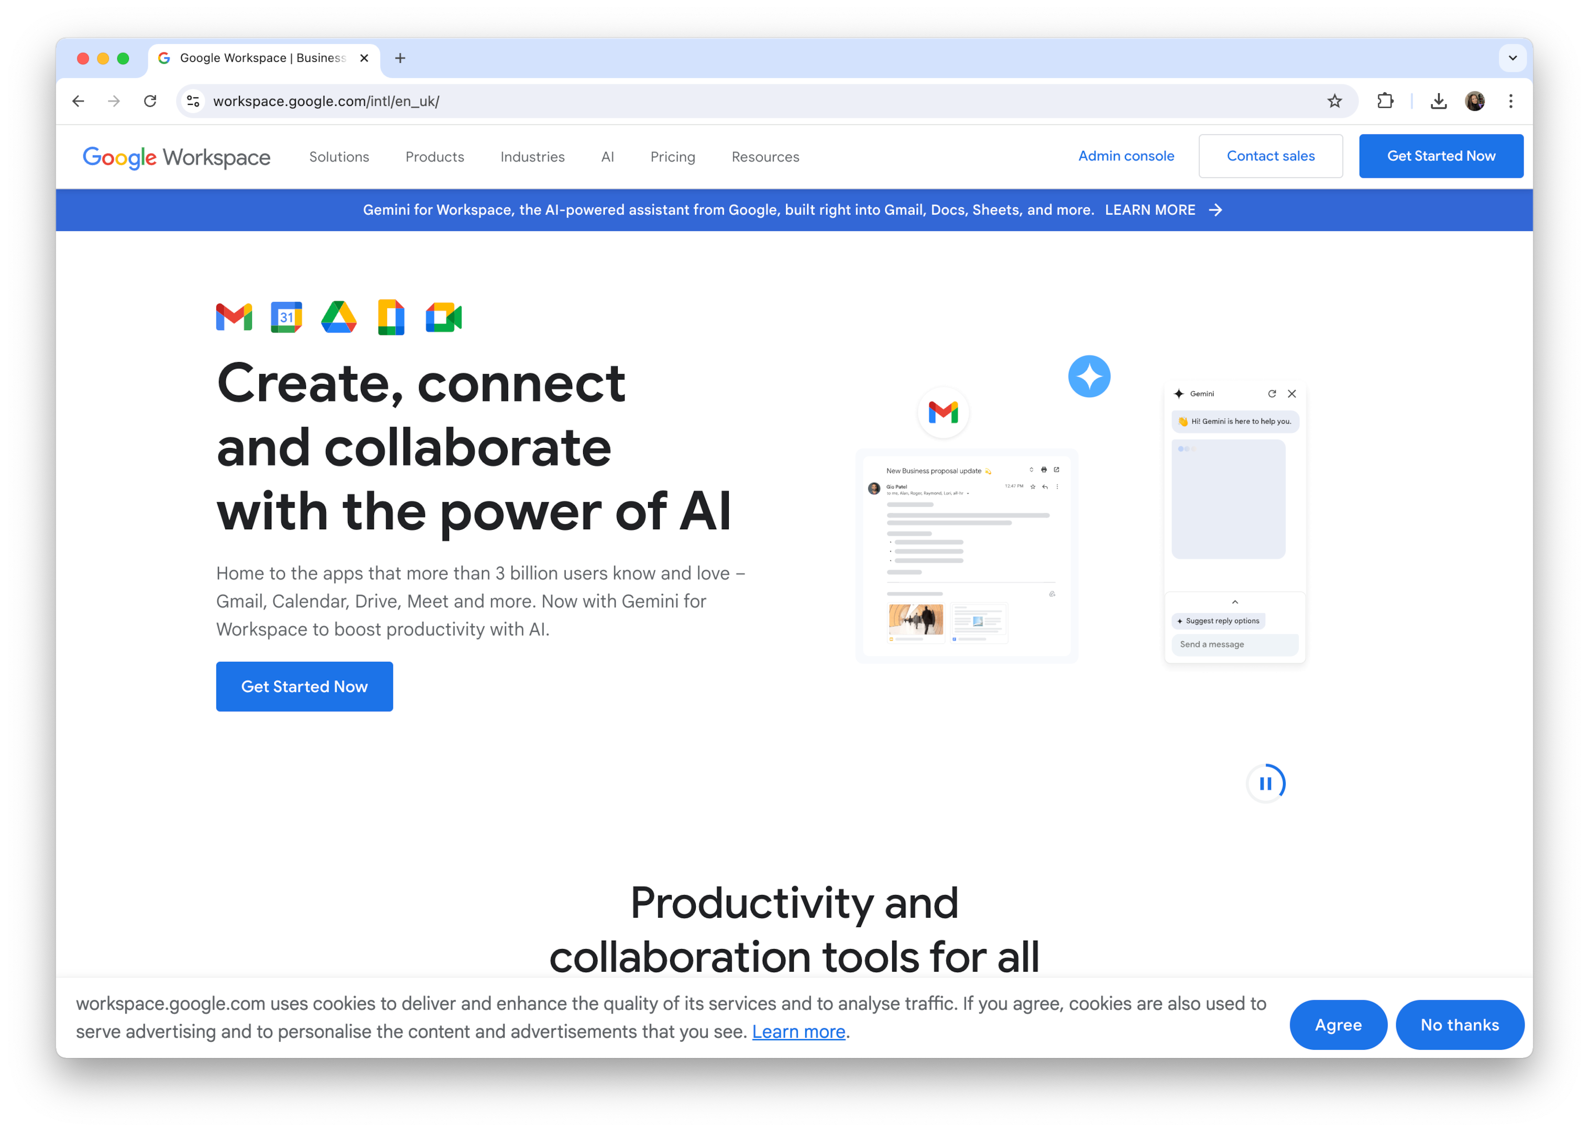Click the AI navigation tab

pyautogui.click(x=607, y=157)
